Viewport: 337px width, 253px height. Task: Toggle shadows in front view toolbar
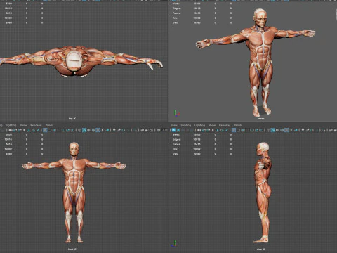[107, 130]
